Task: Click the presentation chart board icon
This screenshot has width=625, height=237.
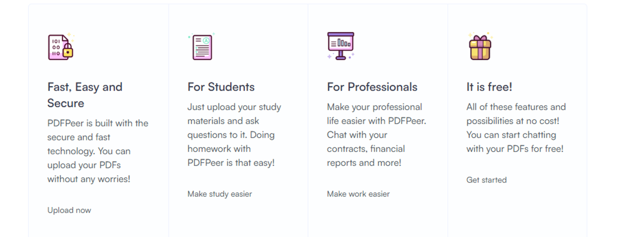Action: [x=341, y=46]
